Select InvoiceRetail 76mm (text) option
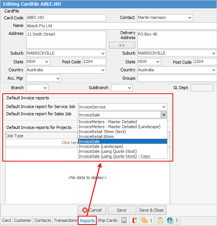This screenshot has height=226, width=217. pos(123,132)
